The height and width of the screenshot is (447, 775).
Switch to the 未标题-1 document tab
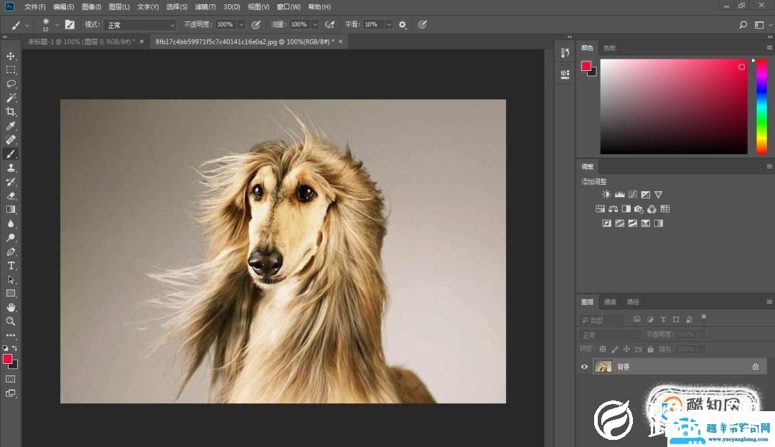click(x=79, y=42)
